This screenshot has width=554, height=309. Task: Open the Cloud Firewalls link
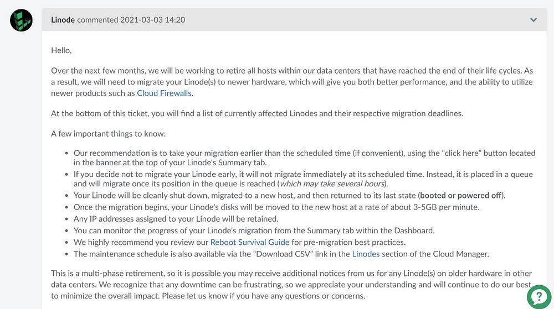point(165,93)
